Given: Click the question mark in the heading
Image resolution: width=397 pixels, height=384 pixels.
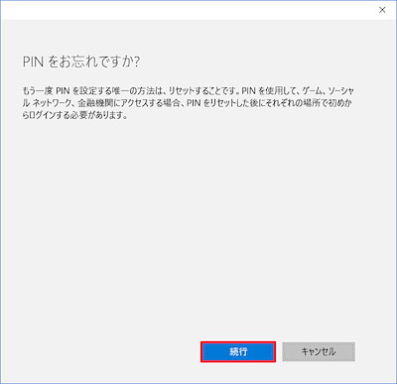Looking at the screenshot, I should tap(136, 62).
